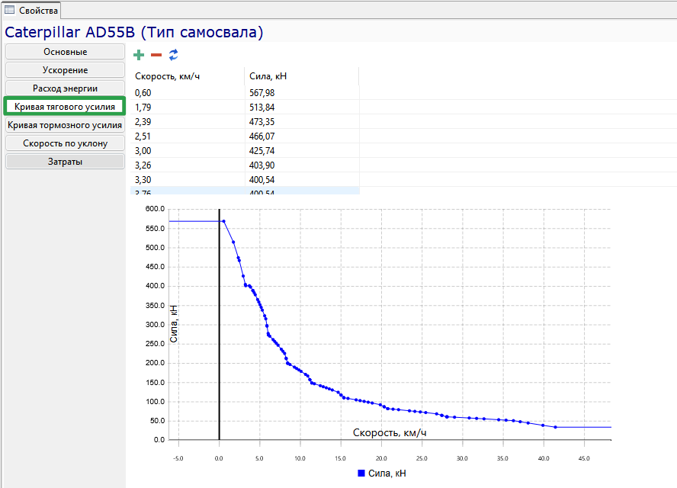Select Кривая тормозного усилия section
The image size is (677, 488).
pyautogui.click(x=66, y=125)
